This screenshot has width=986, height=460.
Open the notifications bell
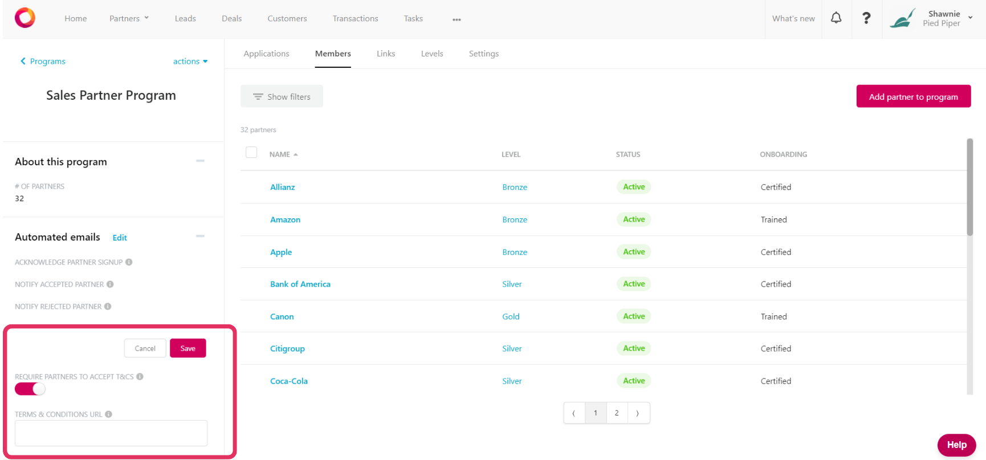pos(836,18)
